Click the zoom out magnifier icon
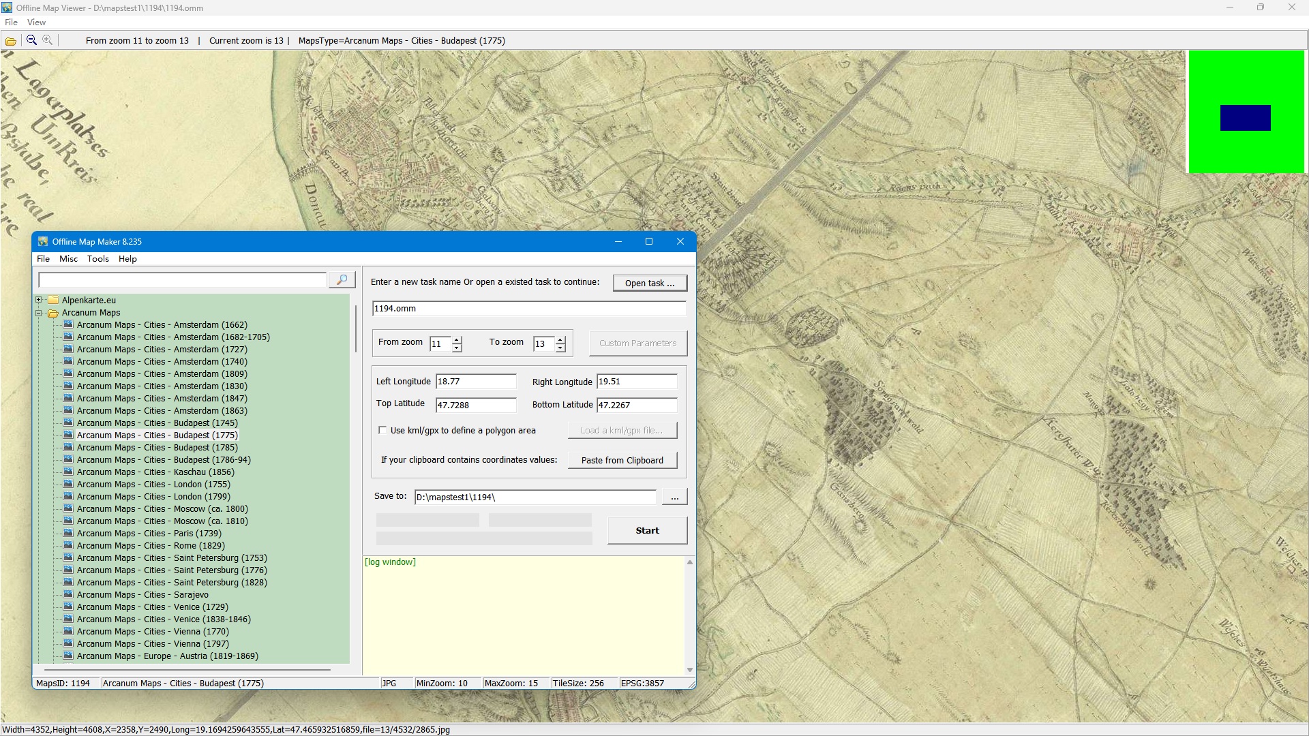The height and width of the screenshot is (736, 1309). [x=31, y=40]
